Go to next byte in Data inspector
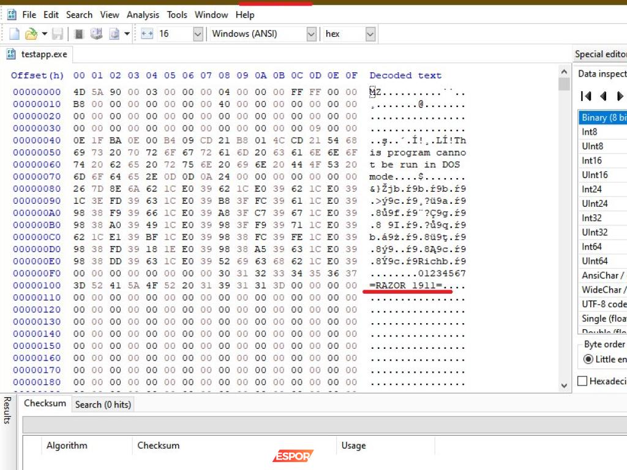The image size is (627, 470). point(620,96)
